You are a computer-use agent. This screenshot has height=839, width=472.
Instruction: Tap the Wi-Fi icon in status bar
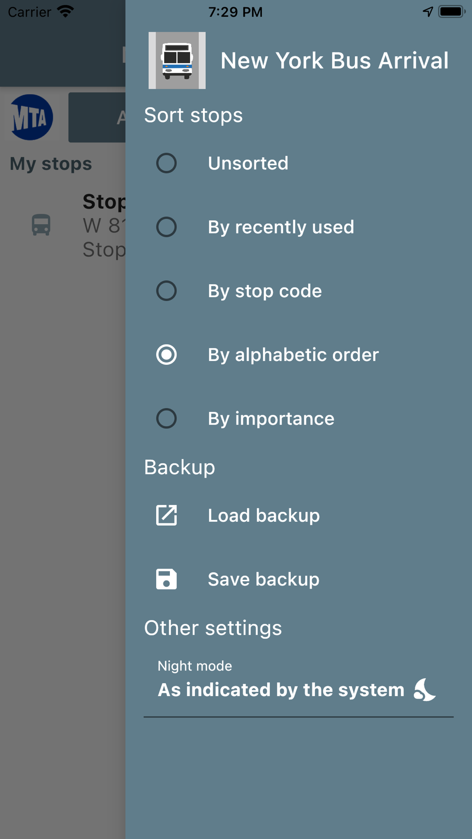click(65, 11)
